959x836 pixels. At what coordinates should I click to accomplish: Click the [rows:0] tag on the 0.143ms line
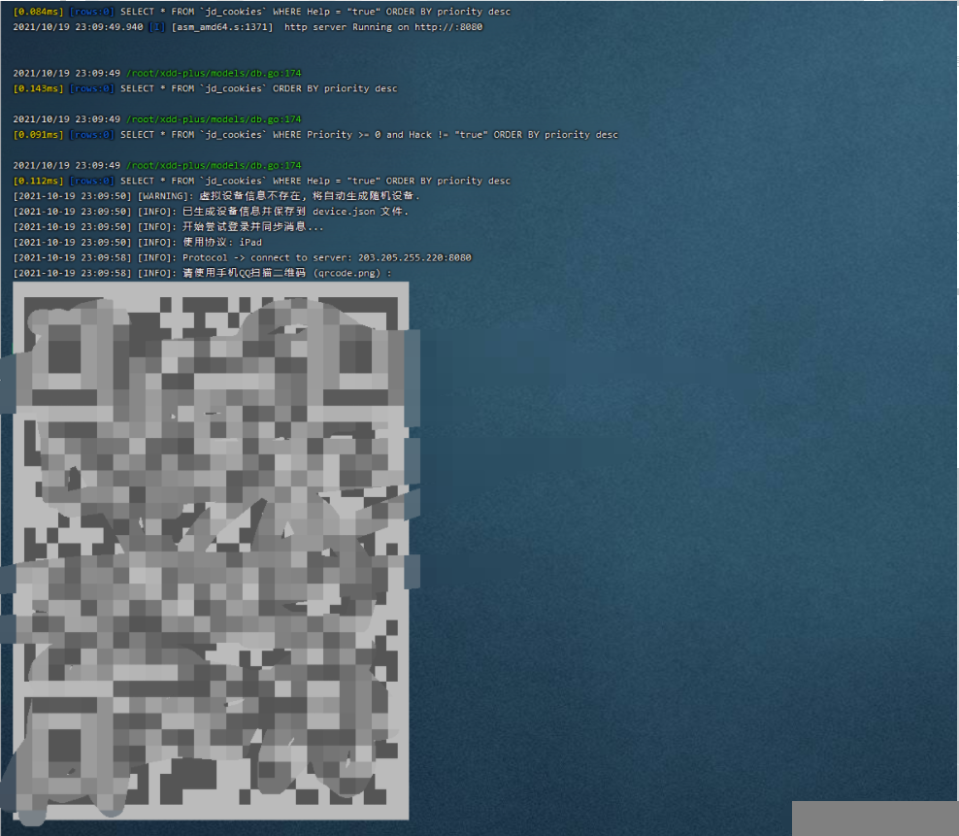click(x=91, y=88)
